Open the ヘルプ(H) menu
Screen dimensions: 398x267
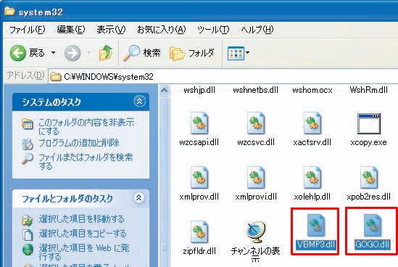click(257, 30)
